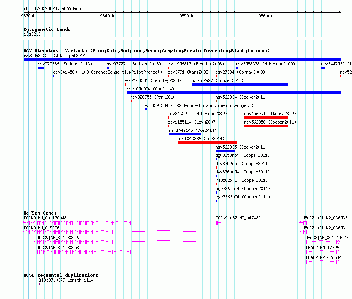This screenshot has height=299, width=352.
Task: Select the blue gain bar under nsv1049106
Action: click(185, 134)
